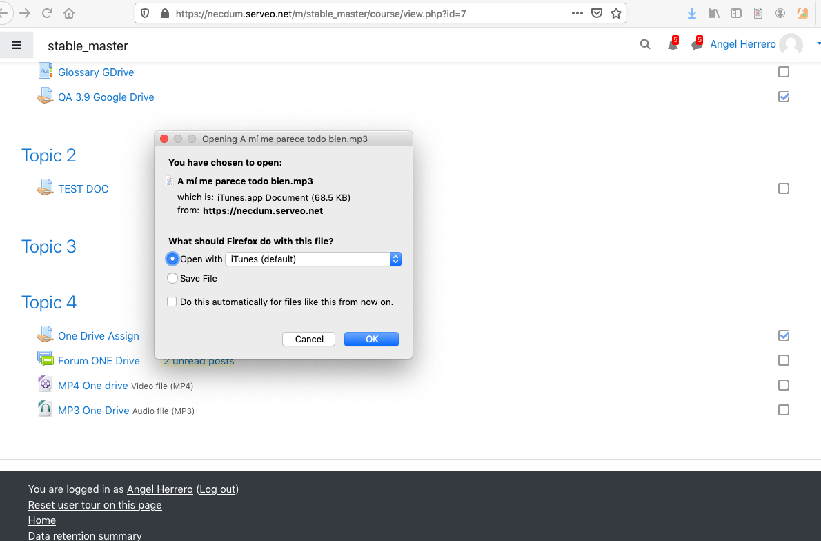Go to the browser home page
Image resolution: width=821 pixels, height=541 pixels.
click(69, 13)
